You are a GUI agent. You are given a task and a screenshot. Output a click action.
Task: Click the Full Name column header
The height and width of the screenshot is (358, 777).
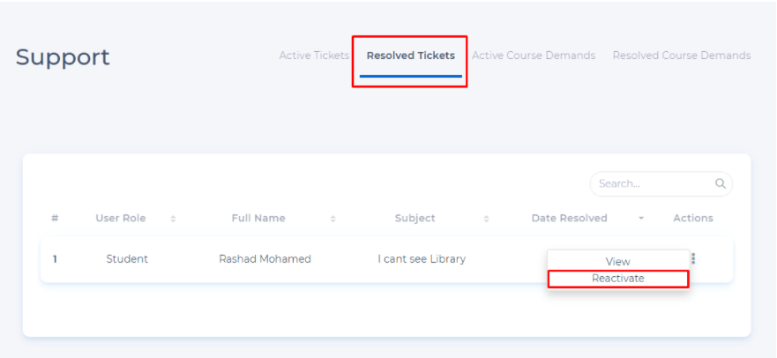(x=258, y=219)
